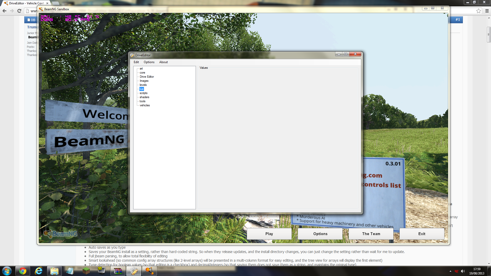Click the Play button in BeamNG

269,234
